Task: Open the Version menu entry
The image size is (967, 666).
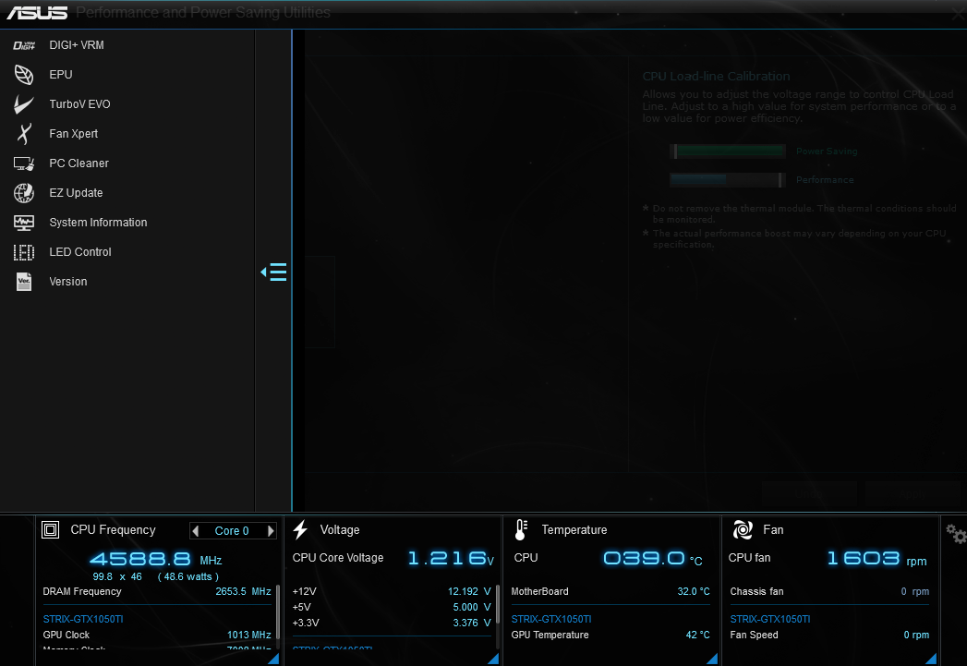Action: (x=67, y=282)
